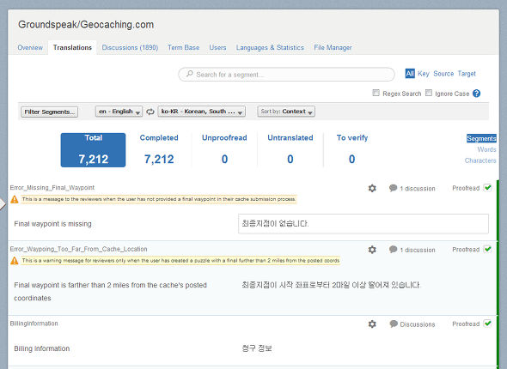Enable Ignore Case checkbox
Screen dimensions: 507x369
tap(429, 93)
